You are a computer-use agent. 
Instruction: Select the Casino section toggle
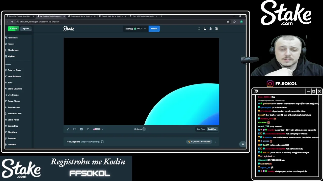13,29
